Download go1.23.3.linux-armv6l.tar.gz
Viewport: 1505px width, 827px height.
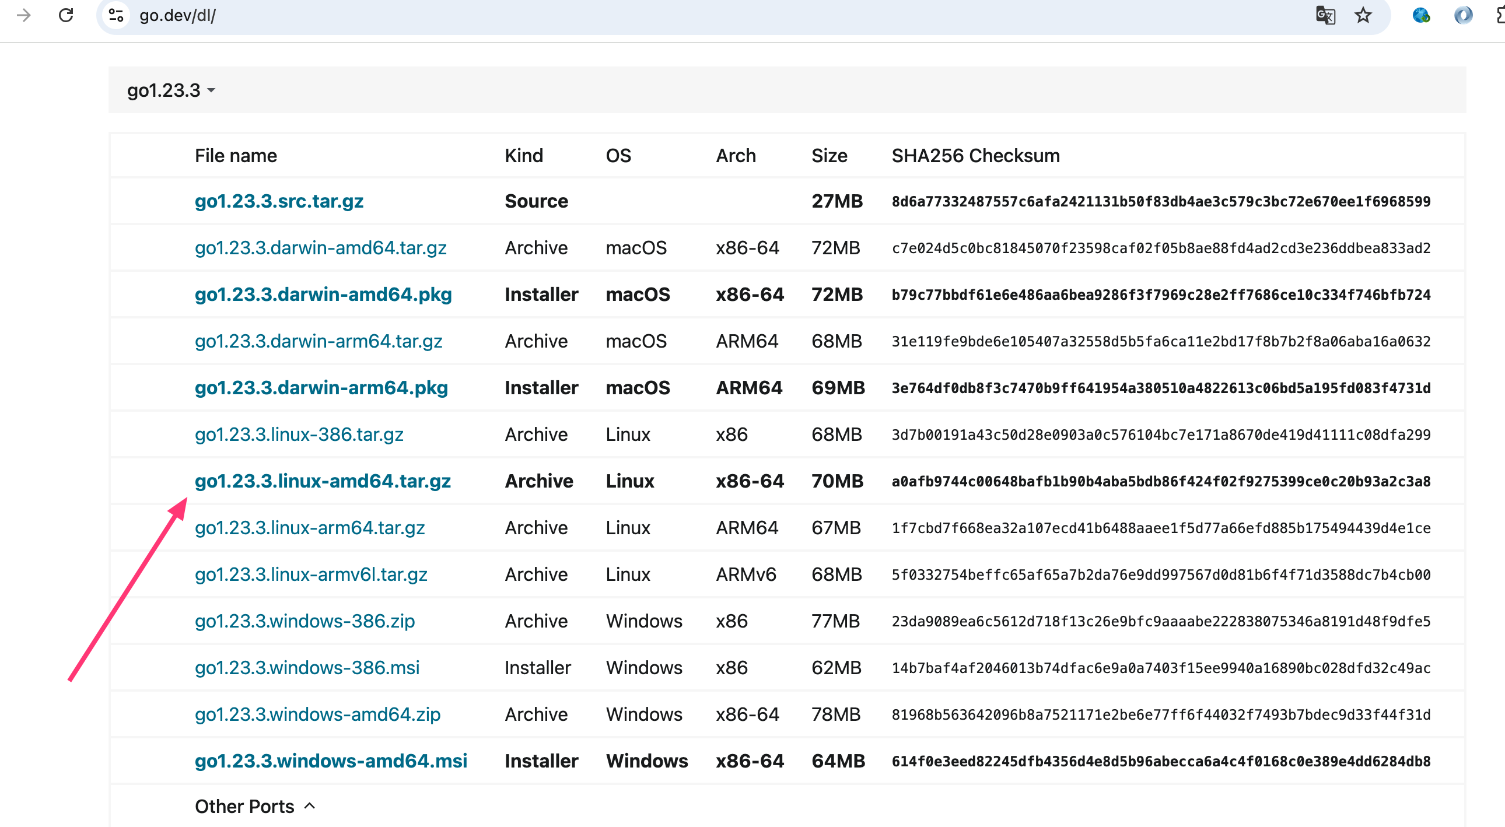pos(311,574)
